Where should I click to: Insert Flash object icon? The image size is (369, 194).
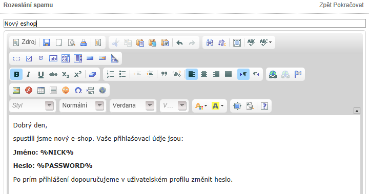(x=29, y=90)
